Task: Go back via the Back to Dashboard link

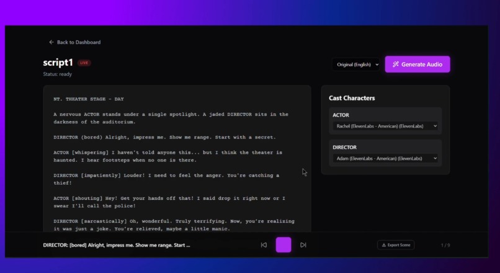Action: pyautogui.click(x=75, y=42)
